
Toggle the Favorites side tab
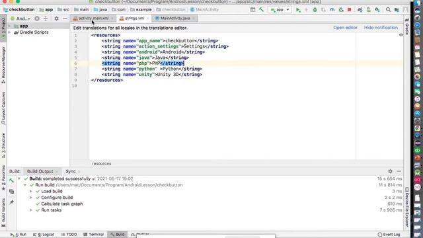coord(3,178)
